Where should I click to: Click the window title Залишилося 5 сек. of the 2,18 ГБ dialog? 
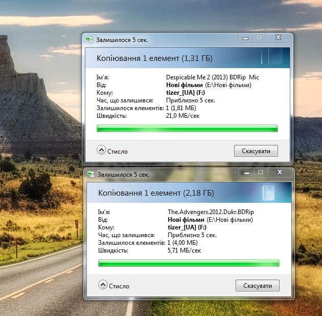pos(123,175)
